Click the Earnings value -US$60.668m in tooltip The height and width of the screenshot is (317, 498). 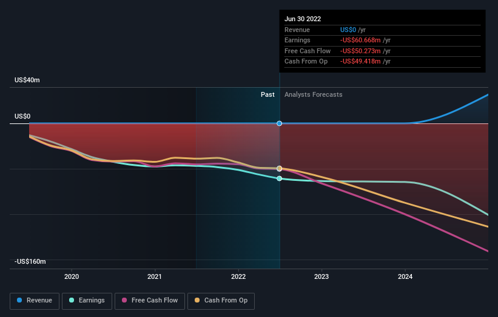tap(360, 40)
